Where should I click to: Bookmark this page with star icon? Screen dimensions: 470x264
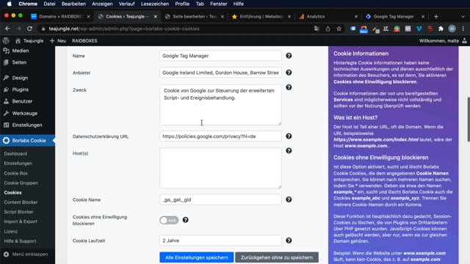[x=339, y=29]
